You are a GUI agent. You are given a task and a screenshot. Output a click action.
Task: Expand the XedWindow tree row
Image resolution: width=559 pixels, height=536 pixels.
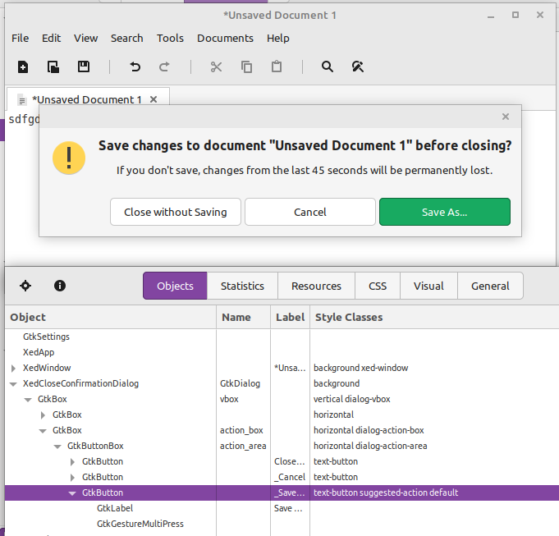click(x=13, y=368)
